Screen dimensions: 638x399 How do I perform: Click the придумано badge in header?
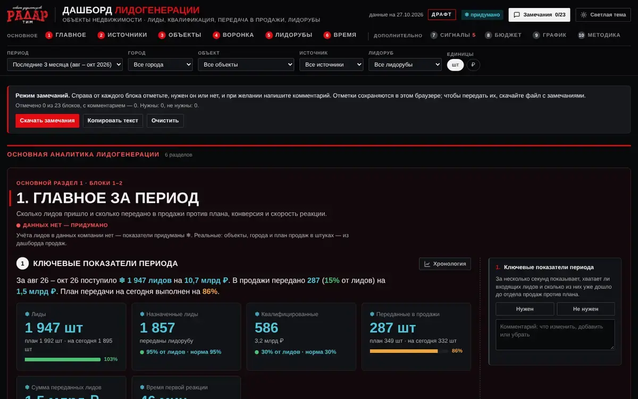482,15
